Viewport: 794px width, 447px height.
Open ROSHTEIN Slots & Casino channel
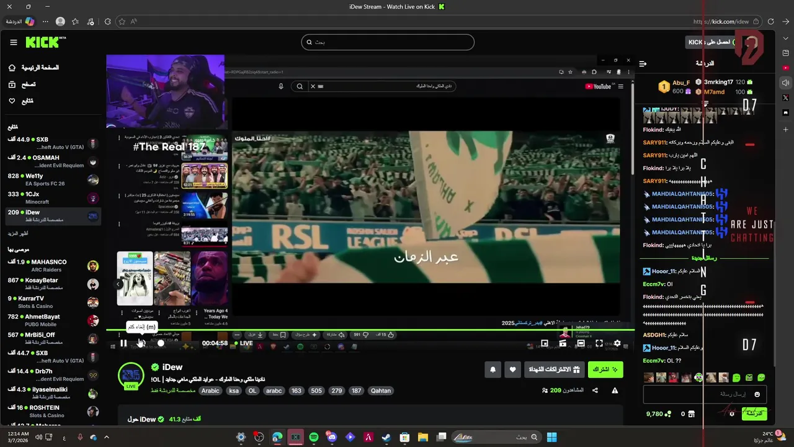pos(53,411)
